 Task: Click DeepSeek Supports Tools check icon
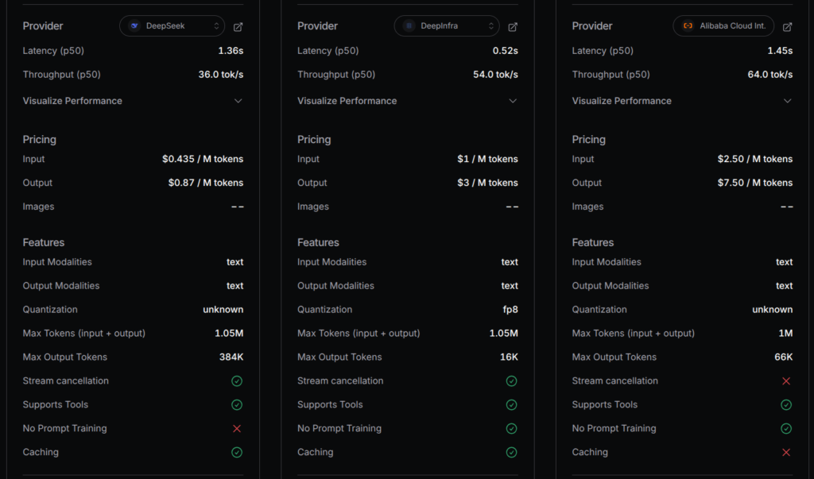click(x=237, y=405)
